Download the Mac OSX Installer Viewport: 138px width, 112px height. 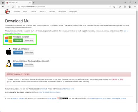pos(18,52)
